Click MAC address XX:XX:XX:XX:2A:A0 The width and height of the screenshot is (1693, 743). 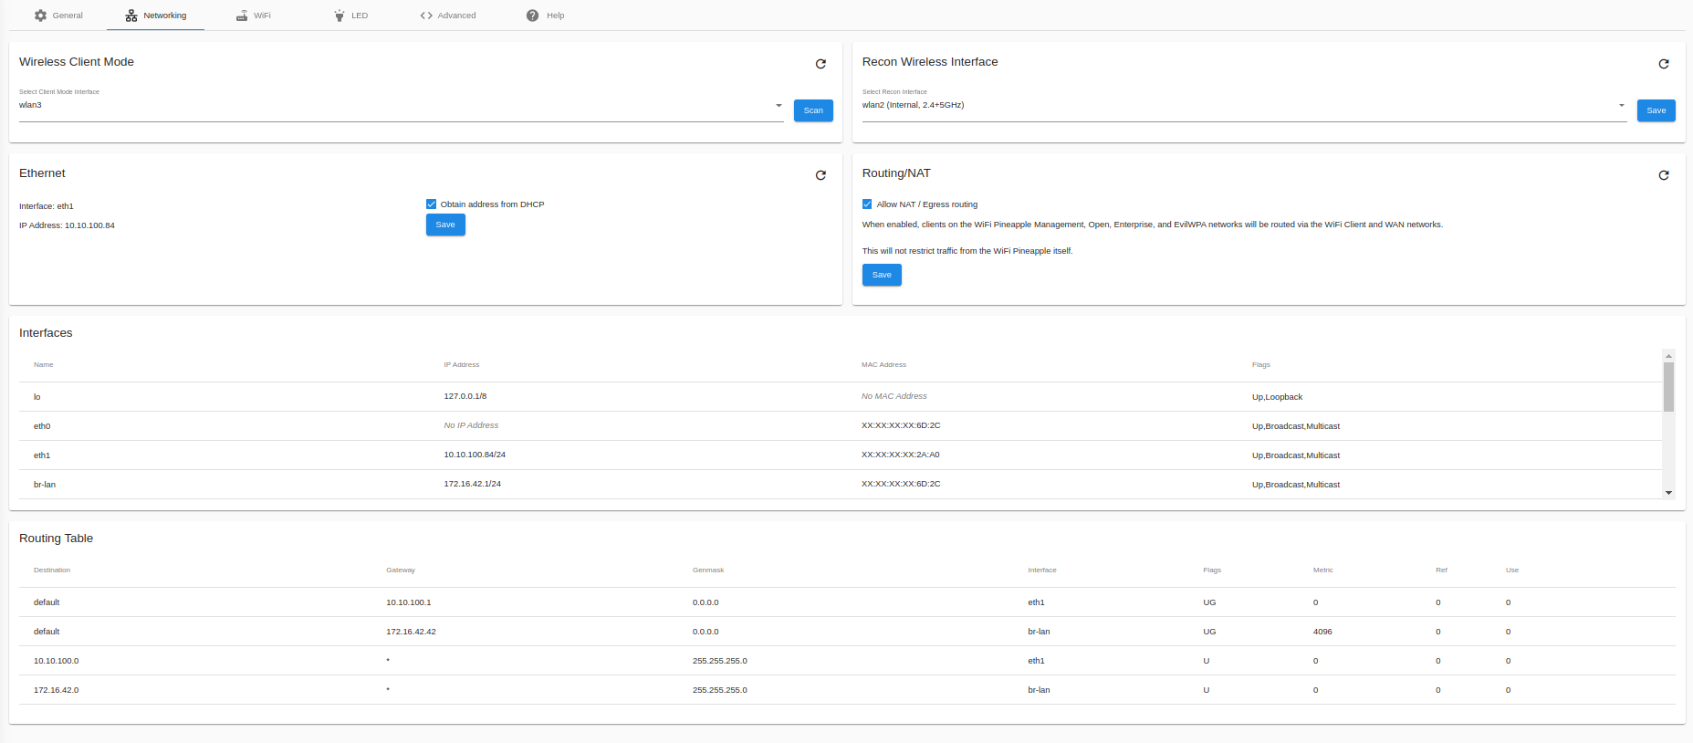pyautogui.click(x=901, y=455)
